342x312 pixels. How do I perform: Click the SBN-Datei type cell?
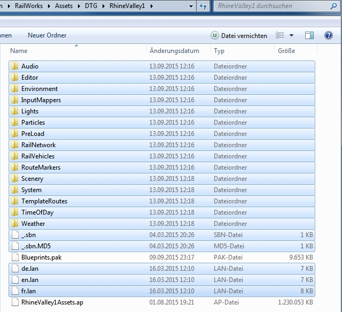(228, 234)
